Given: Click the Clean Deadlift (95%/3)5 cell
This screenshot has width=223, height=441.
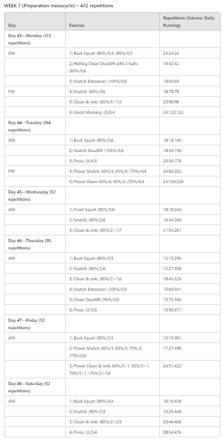Looking at the screenshot, I should coord(112,299).
